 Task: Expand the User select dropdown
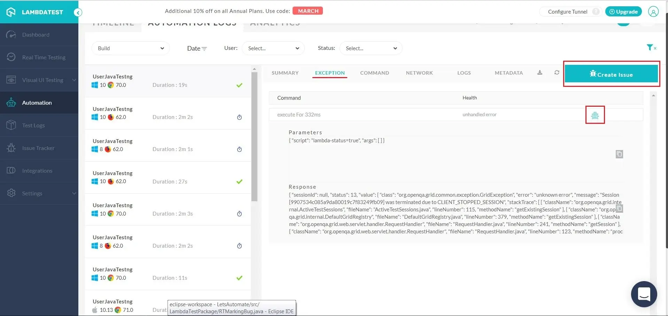[273, 48]
